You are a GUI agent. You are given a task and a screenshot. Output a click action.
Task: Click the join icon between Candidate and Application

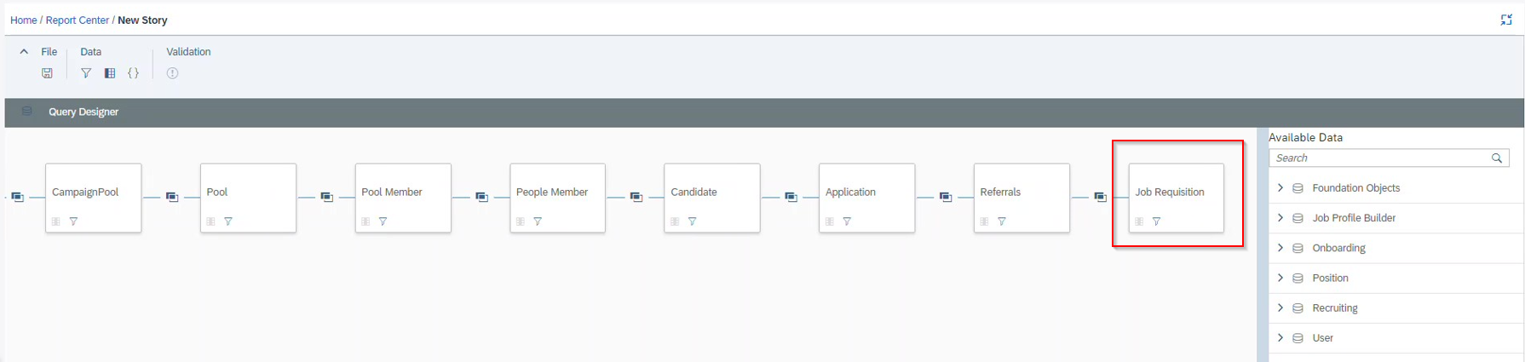point(791,197)
